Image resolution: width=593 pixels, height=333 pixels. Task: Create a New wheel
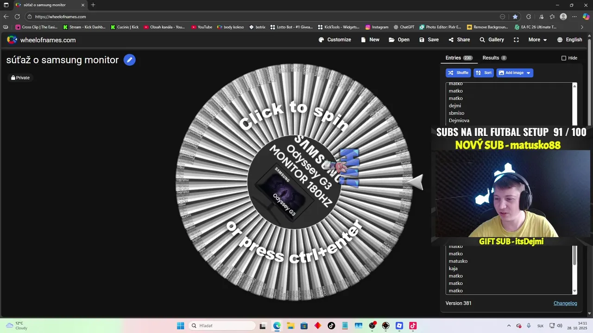pyautogui.click(x=370, y=40)
